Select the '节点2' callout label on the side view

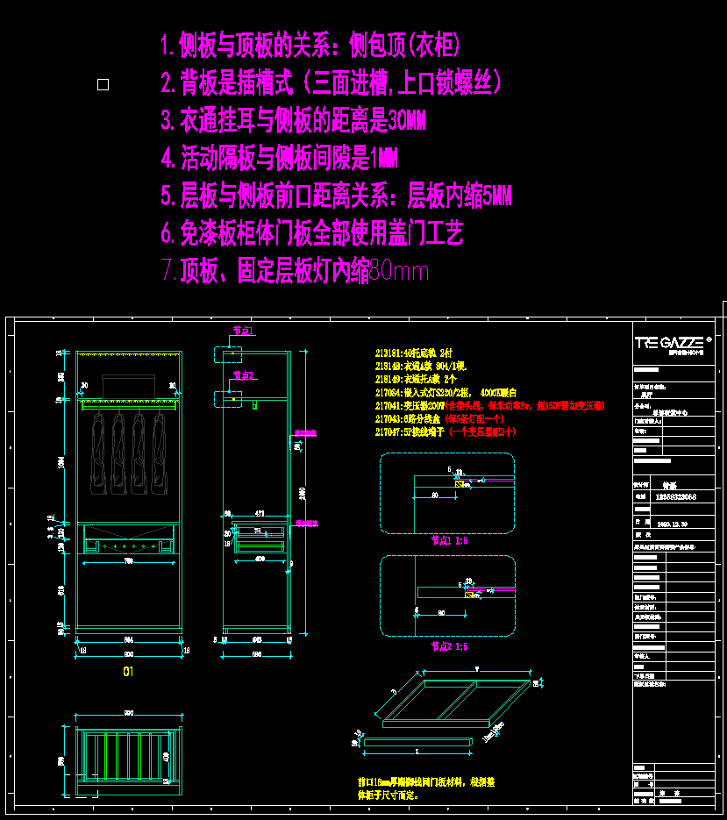coord(243,375)
